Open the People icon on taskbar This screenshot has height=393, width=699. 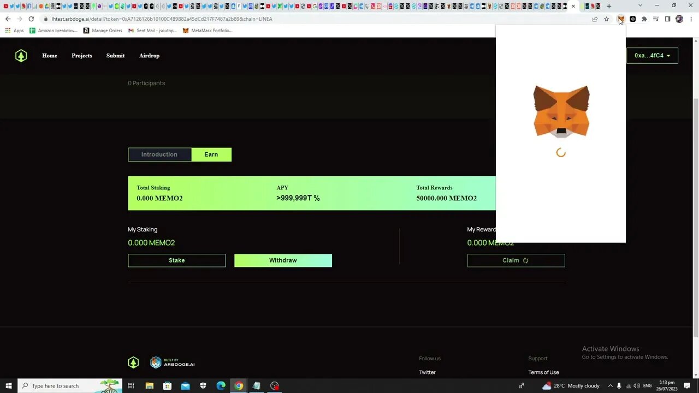pos(522,386)
